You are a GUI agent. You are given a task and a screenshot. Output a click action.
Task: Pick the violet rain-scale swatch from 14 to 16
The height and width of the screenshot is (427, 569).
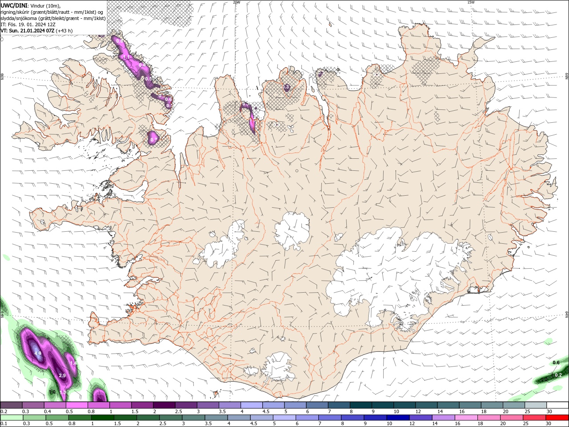coord(444,418)
